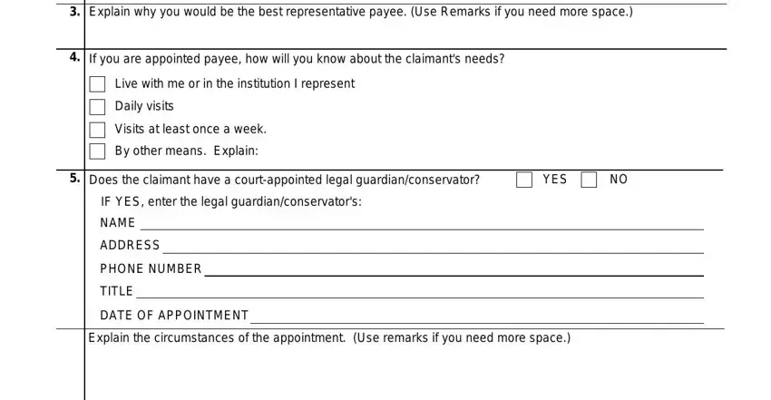Viewport: 771px width, 400px height.
Task: Click the 'NO' label text
Action: click(x=619, y=180)
